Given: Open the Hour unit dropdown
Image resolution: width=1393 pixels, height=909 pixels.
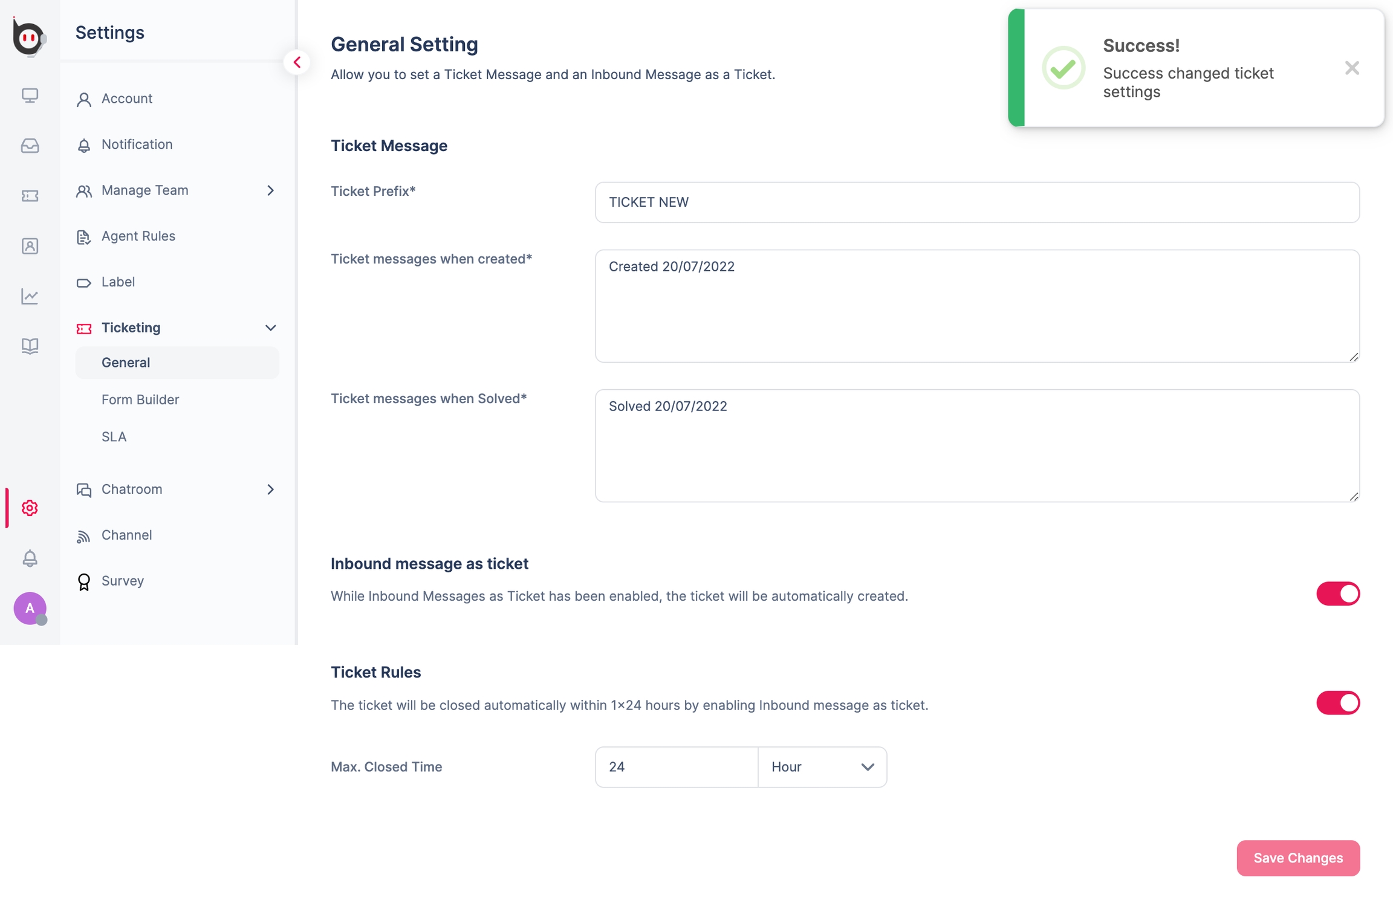Looking at the screenshot, I should tap(822, 767).
